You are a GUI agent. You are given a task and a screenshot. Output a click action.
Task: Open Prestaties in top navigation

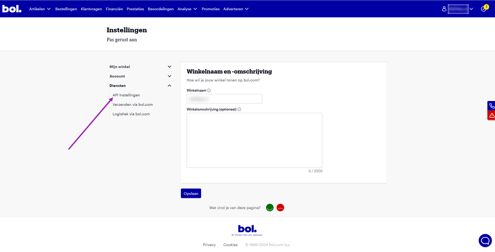(135, 9)
